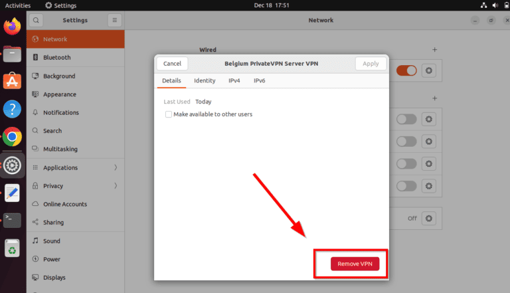Open gear settings for the second VPN entry
This screenshot has width=510, height=293.
tap(429, 142)
